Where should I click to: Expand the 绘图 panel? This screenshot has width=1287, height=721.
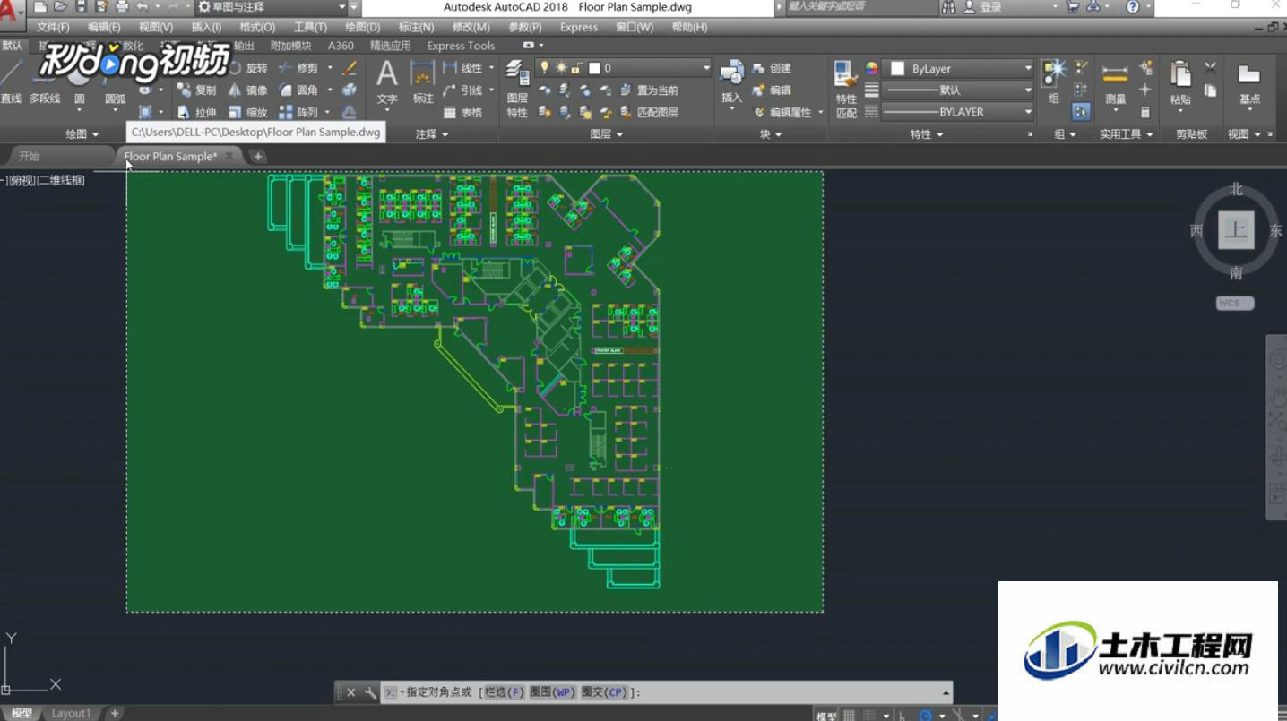82,134
